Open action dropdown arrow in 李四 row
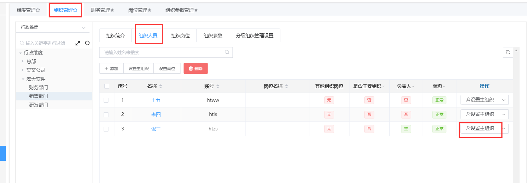 click(504, 114)
